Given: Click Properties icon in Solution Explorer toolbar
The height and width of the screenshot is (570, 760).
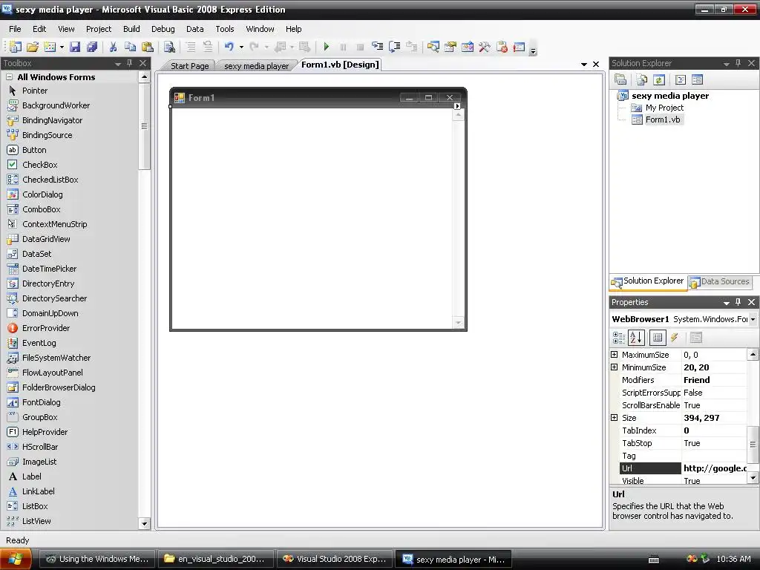Looking at the screenshot, I should click(x=620, y=79).
